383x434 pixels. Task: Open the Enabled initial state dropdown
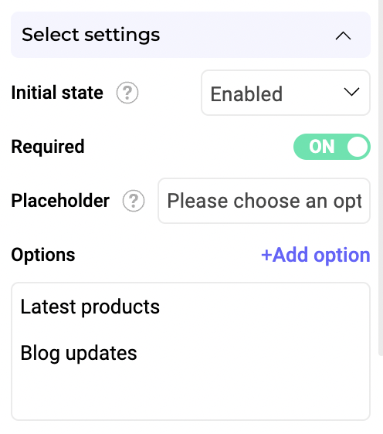click(286, 93)
